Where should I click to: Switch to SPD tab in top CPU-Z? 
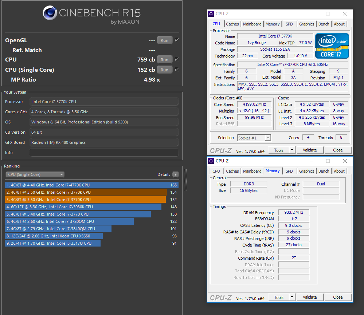(289, 24)
